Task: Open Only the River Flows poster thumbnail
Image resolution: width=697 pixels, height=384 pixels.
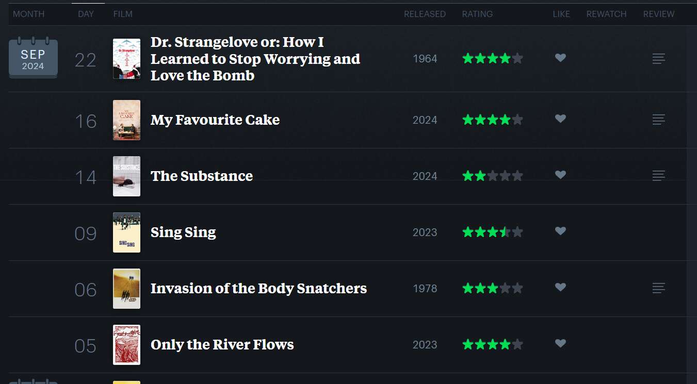Action: click(126, 345)
